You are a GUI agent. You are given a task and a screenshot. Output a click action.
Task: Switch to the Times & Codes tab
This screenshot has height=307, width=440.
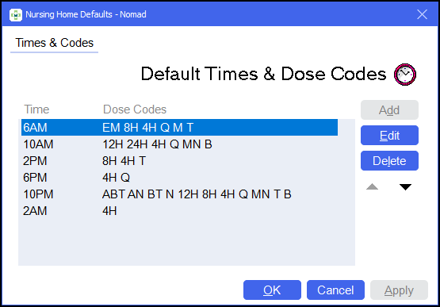tap(54, 43)
